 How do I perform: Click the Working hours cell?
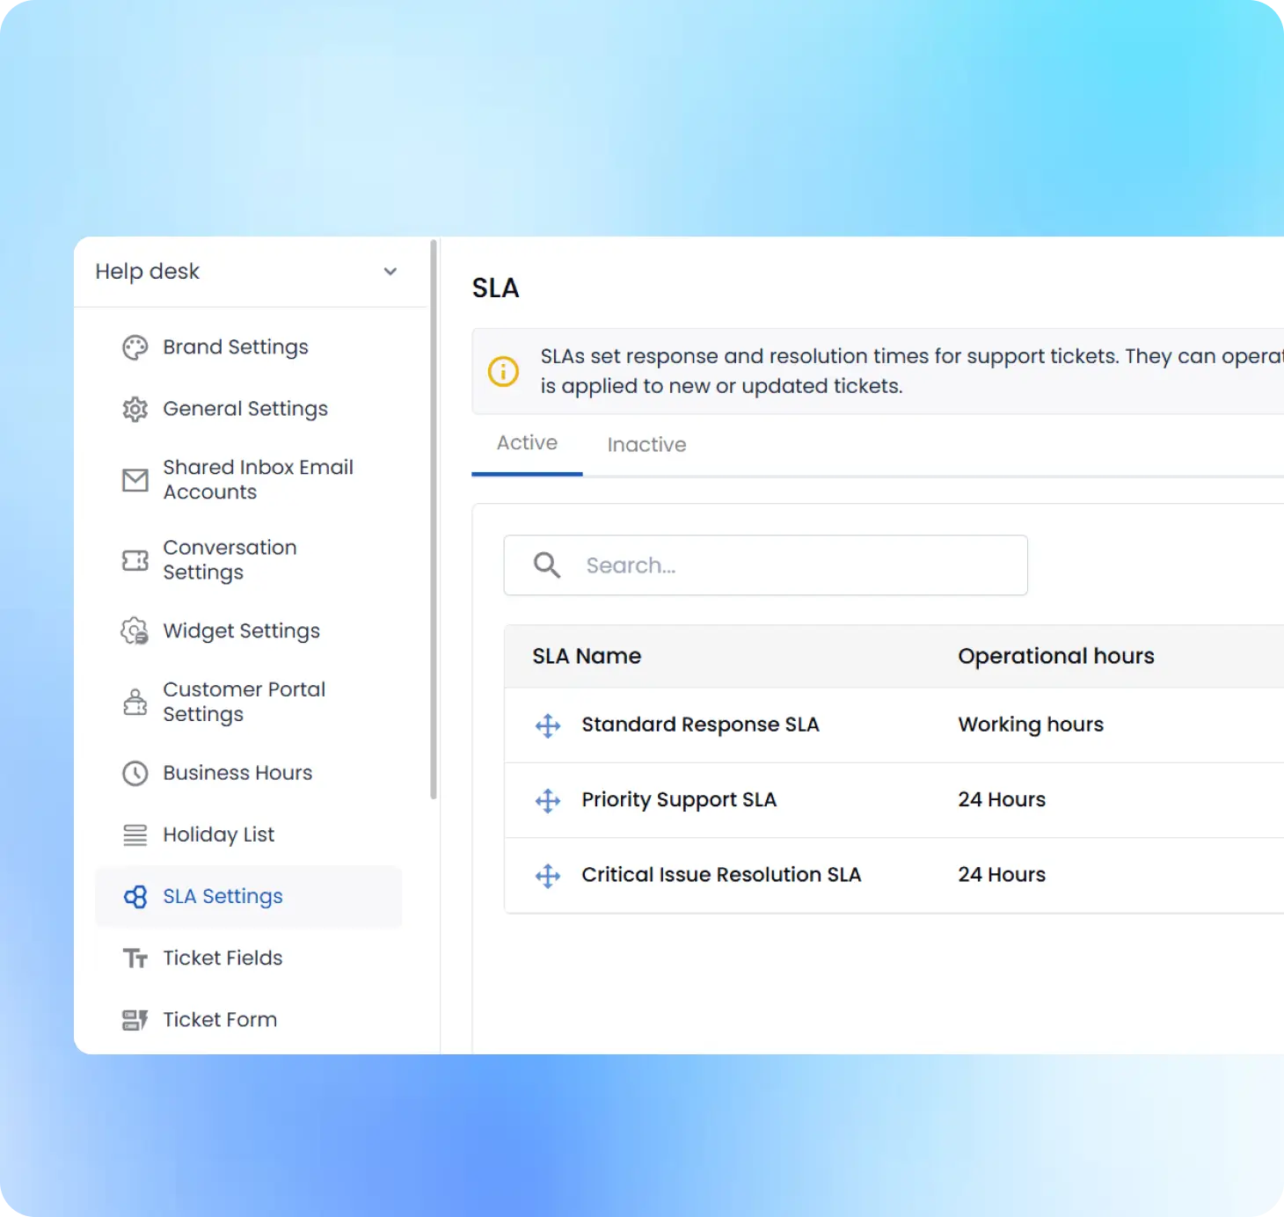1031,725
